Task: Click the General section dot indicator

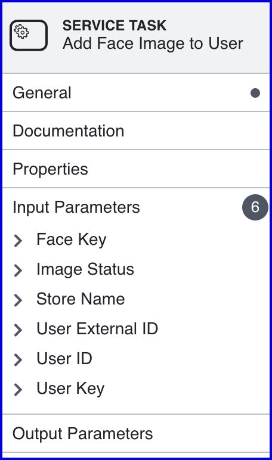Action: [255, 93]
